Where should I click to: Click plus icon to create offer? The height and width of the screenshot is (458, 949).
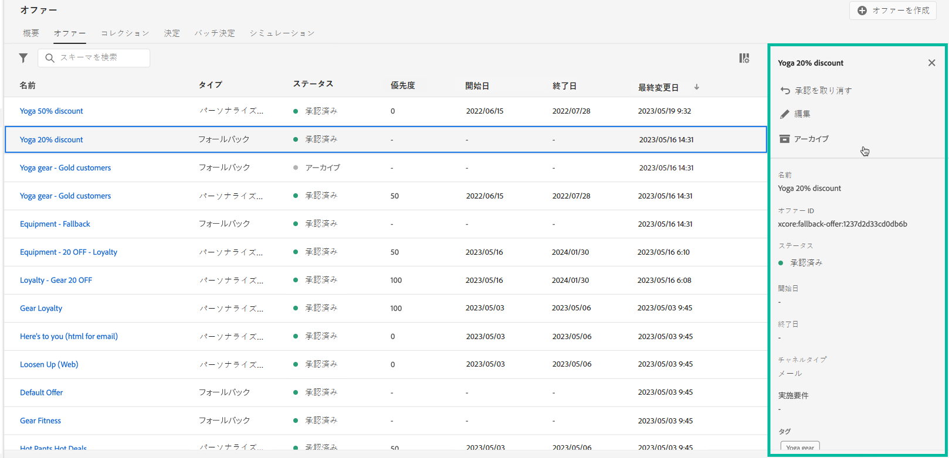[x=862, y=11]
